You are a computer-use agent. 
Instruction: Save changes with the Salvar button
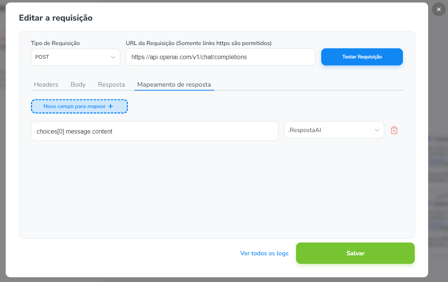[355, 253]
